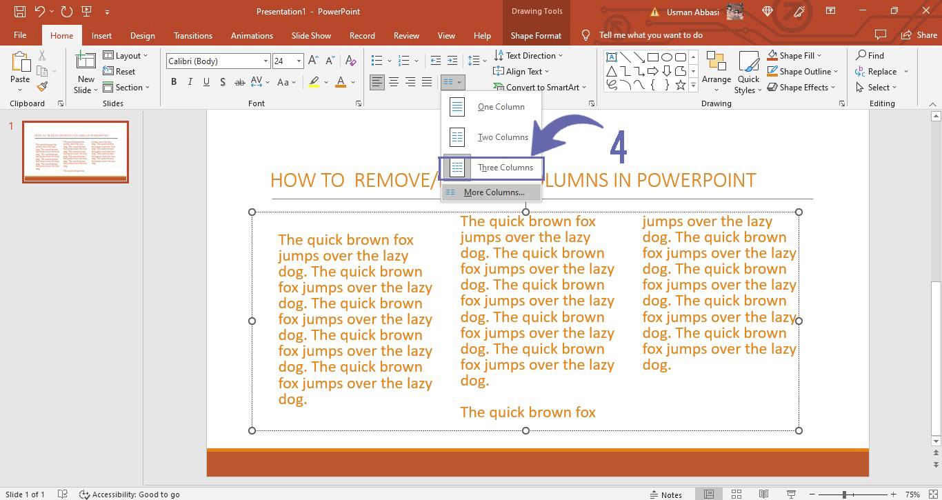
Task: Open the Arrange menu
Action: [716, 72]
